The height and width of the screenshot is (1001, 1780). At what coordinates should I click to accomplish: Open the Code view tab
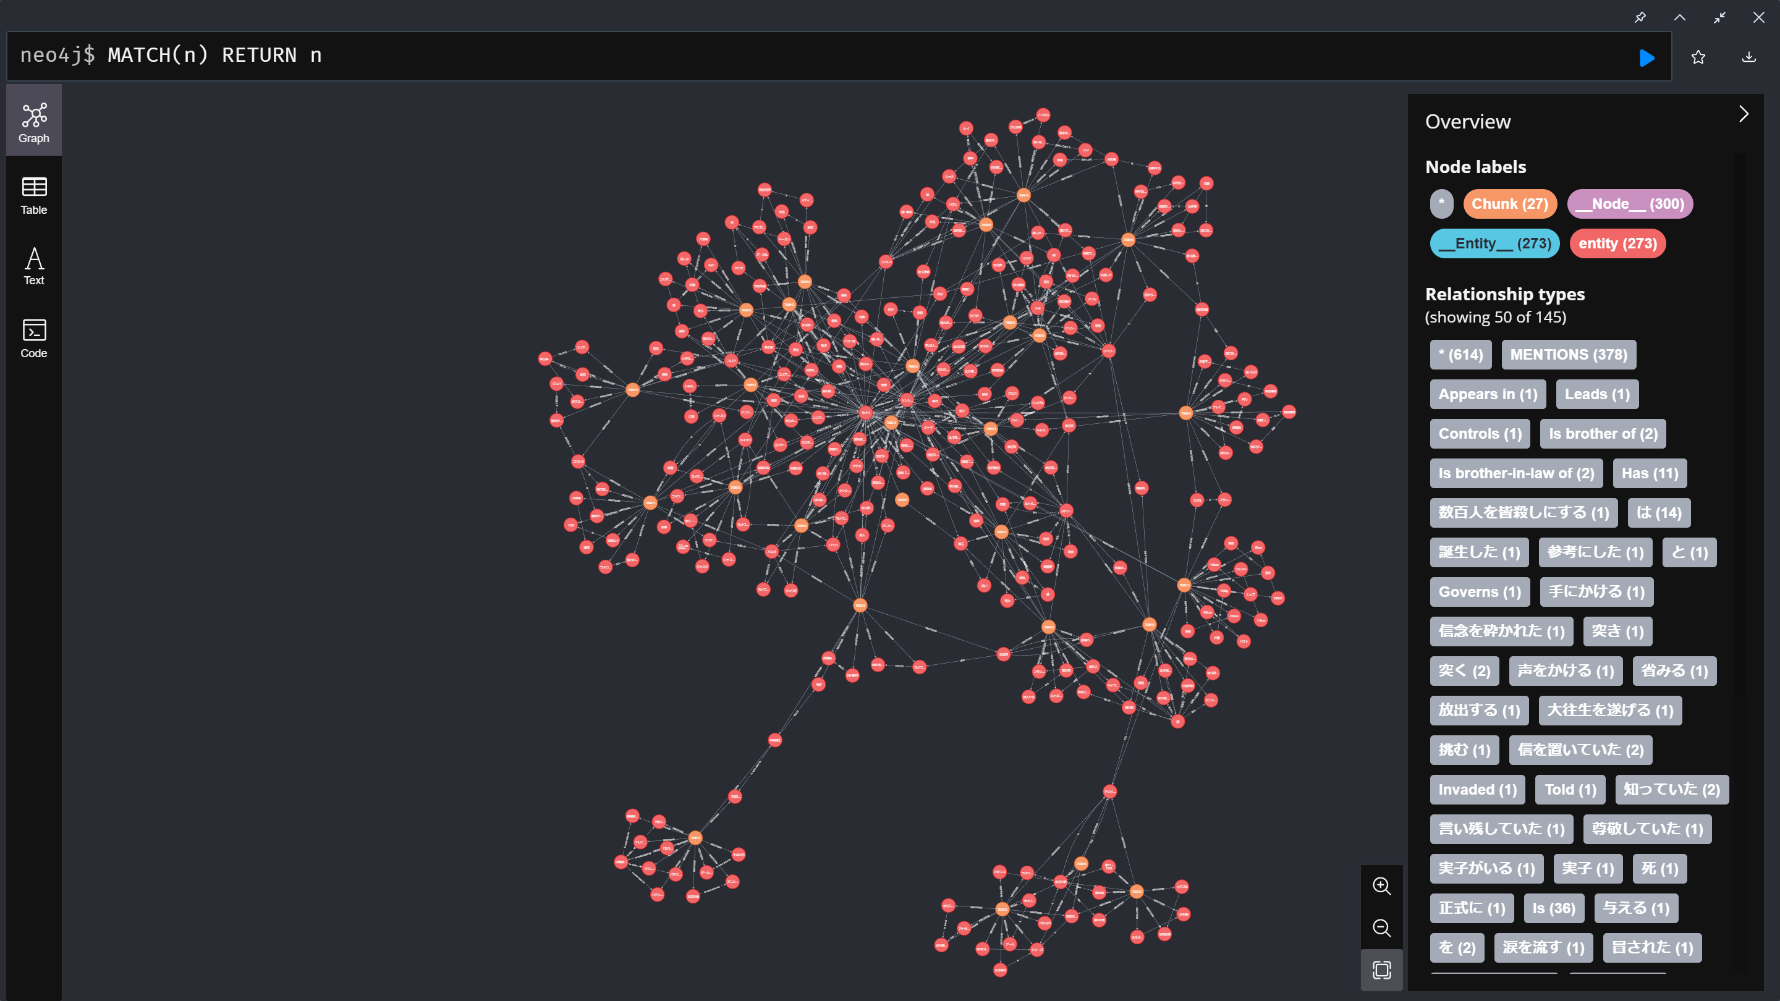coord(34,339)
